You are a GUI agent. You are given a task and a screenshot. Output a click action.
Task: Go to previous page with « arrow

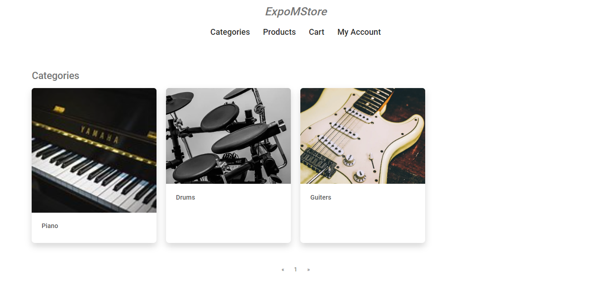283,270
